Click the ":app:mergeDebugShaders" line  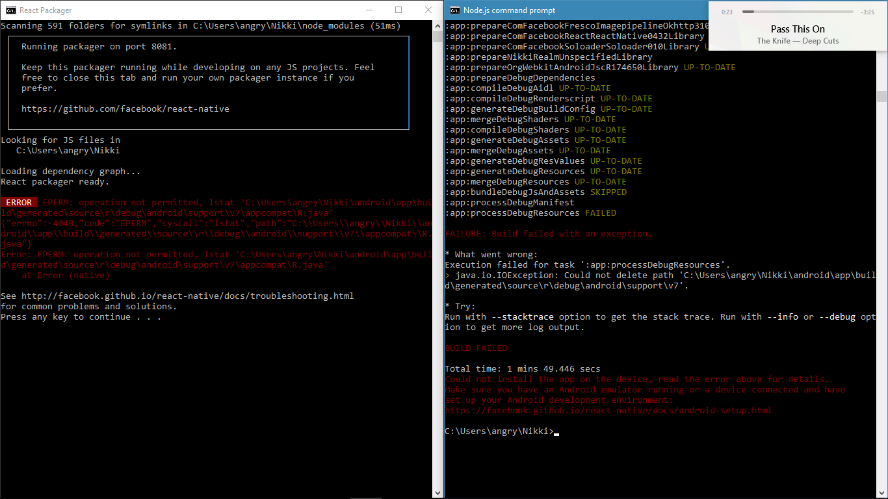pyautogui.click(x=530, y=120)
